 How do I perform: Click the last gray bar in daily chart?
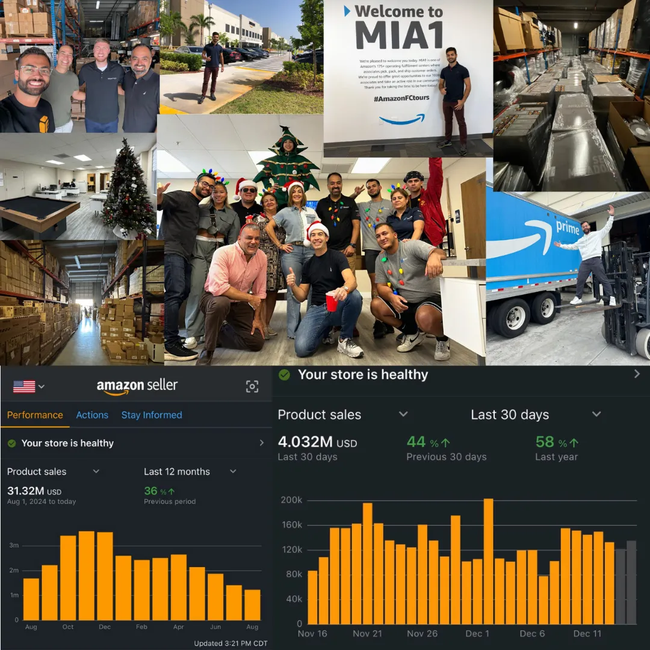(x=631, y=582)
